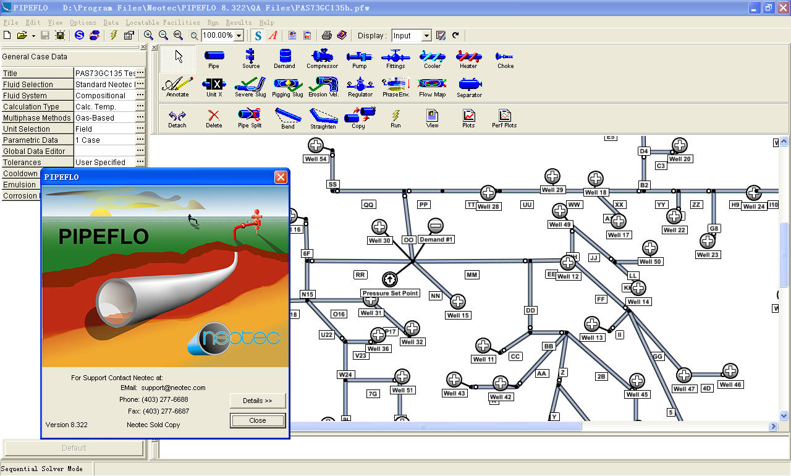
Task: Select the Cooler tool
Action: (432, 59)
